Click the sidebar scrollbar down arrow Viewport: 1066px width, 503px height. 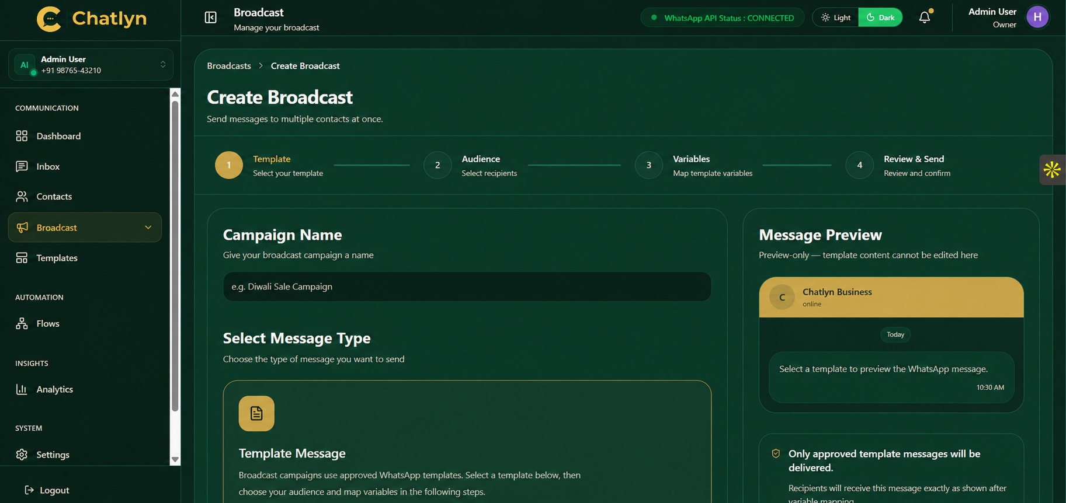point(175,459)
